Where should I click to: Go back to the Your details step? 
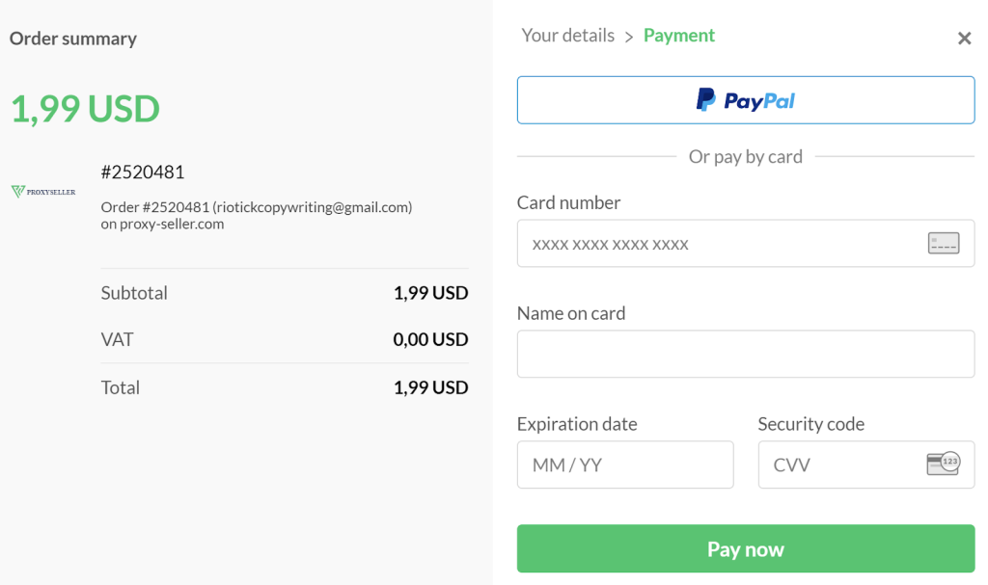pyautogui.click(x=567, y=36)
